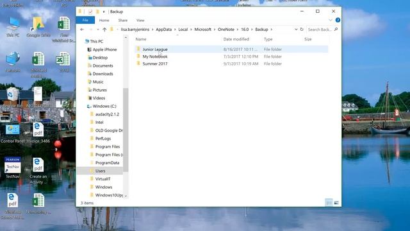Go up one folder level arrow
This screenshot has width=410, height=231.
(104, 30)
